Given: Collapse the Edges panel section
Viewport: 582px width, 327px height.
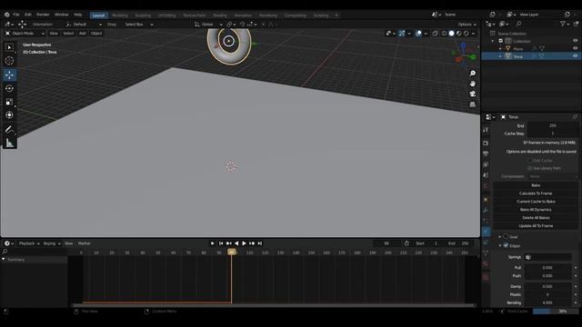Looking at the screenshot, I should [x=499, y=245].
